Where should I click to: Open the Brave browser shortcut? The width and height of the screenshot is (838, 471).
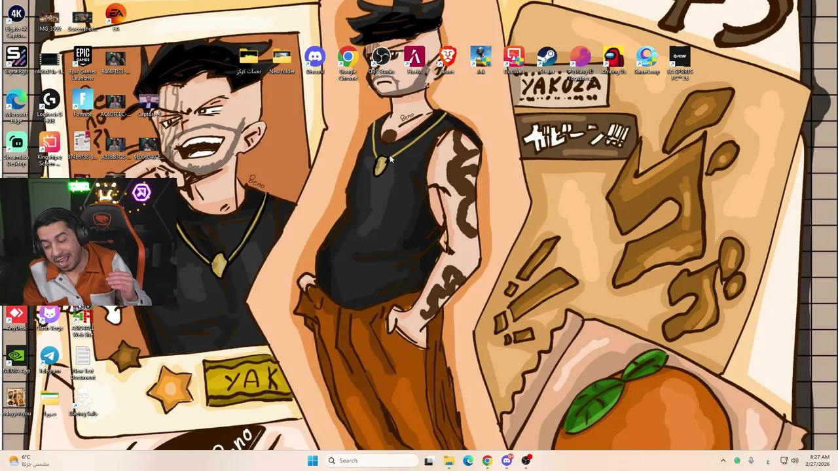click(448, 61)
